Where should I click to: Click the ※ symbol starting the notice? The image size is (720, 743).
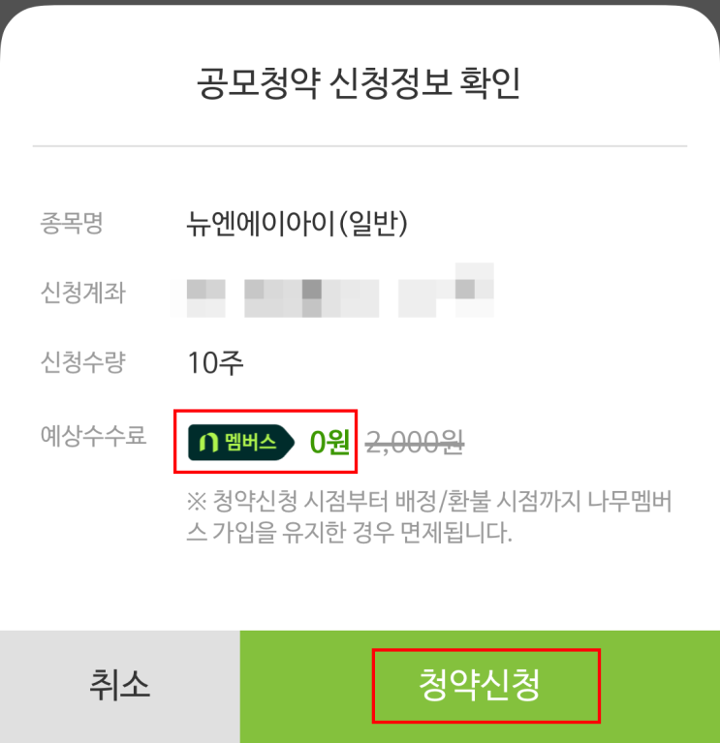(197, 502)
